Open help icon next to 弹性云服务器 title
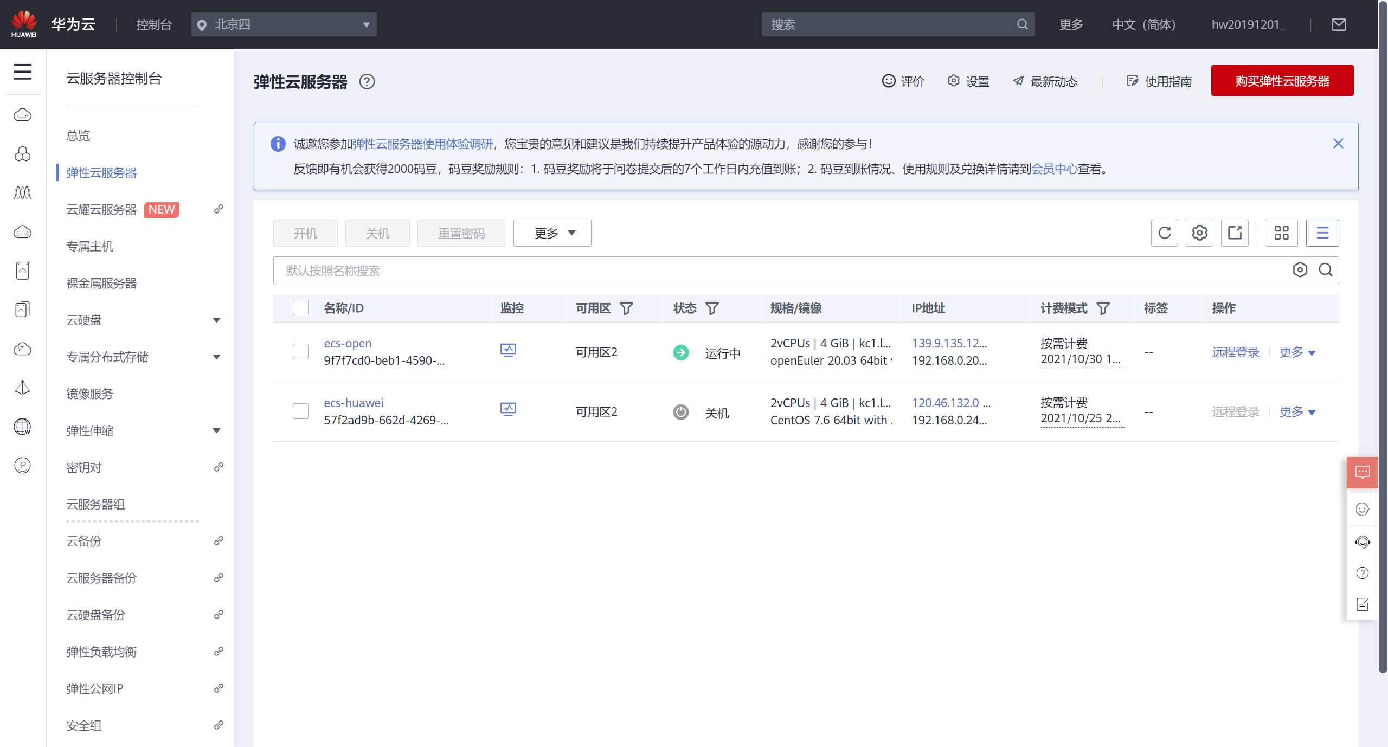 (367, 81)
